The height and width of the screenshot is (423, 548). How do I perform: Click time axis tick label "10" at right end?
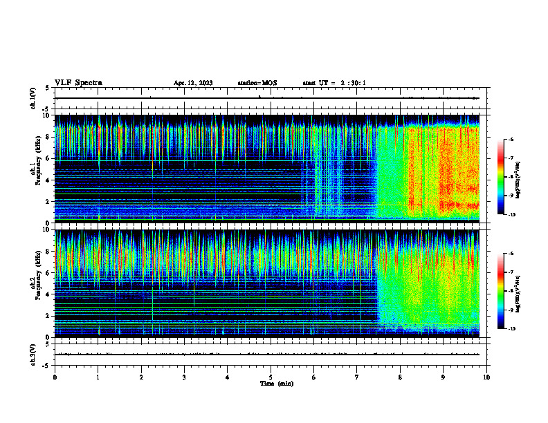[486, 377]
